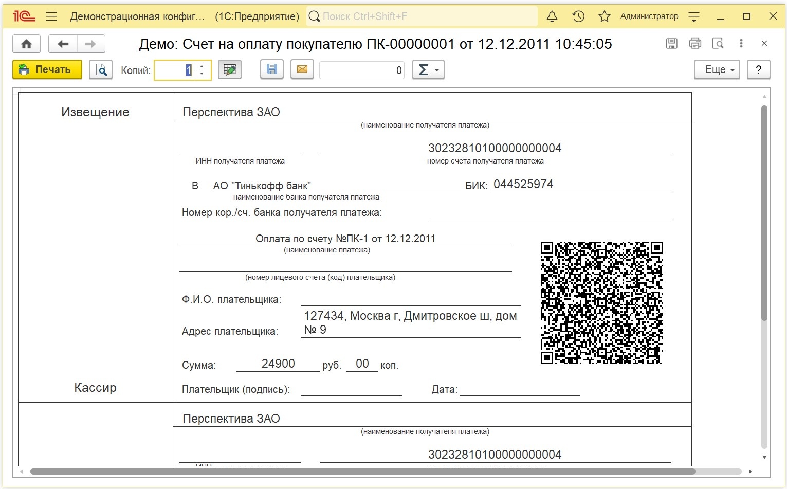
Task: Send document by email envelope icon
Action: 302,69
